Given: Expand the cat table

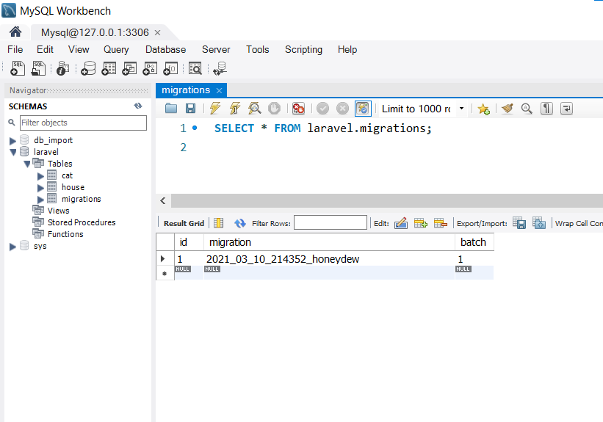Looking at the screenshot, I should coord(40,176).
